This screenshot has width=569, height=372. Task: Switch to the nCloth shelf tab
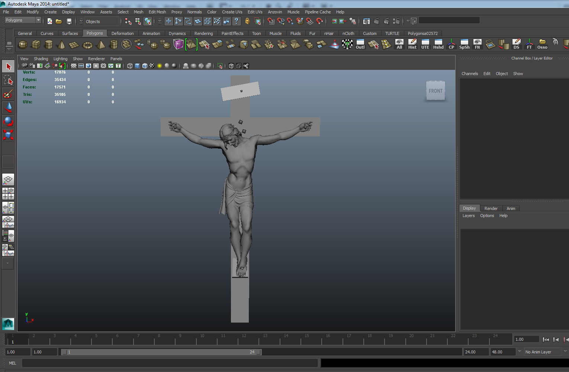(x=348, y=33)
